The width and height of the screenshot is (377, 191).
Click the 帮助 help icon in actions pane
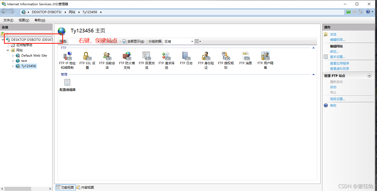tap(326, 105)
